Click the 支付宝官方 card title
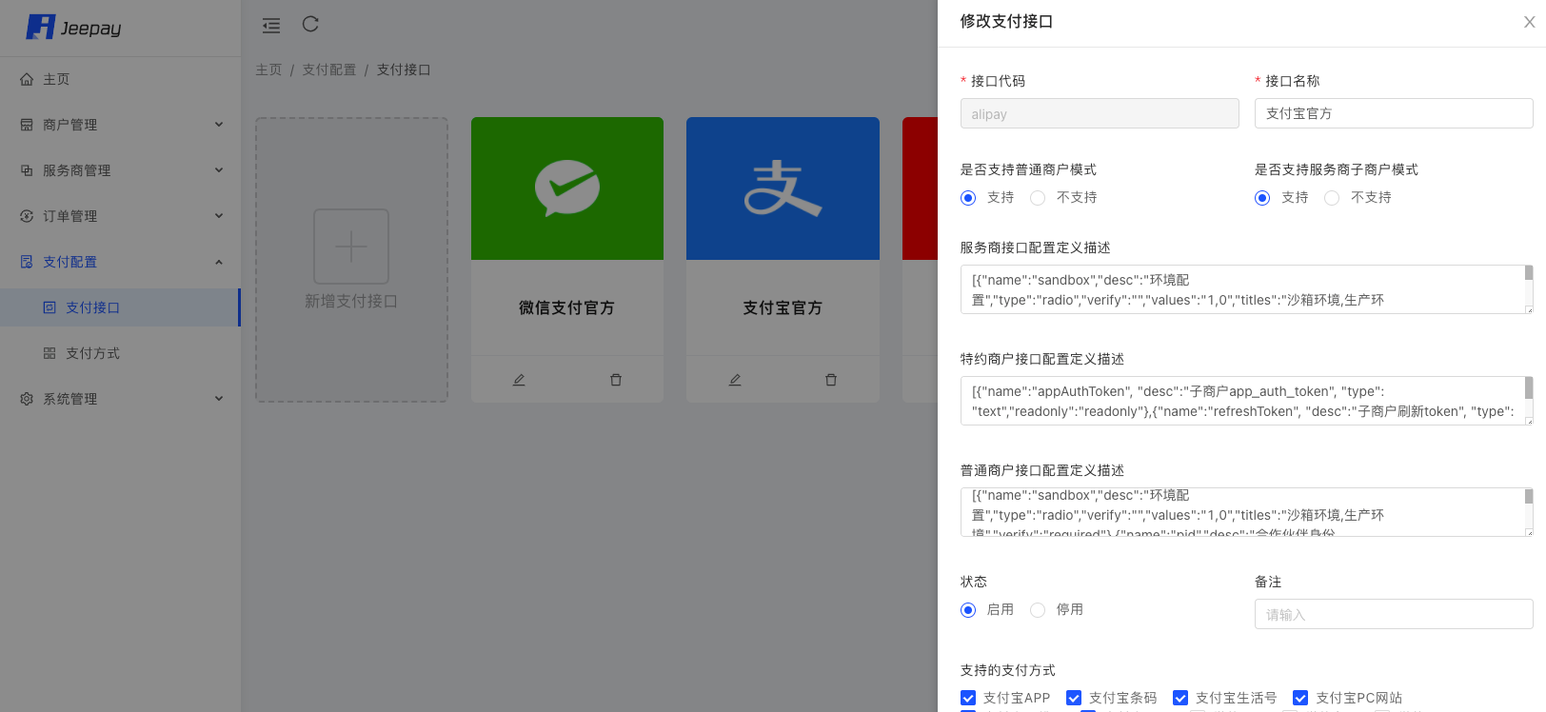Image resolution: width=1546 pixels, height=712 pixels. click(783, 307)
